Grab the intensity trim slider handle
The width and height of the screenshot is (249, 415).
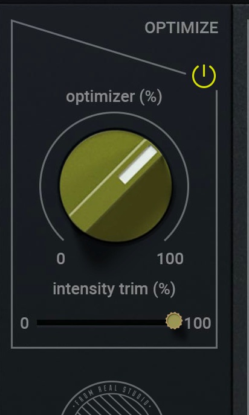pyautogui.click(x=174, y=321)
